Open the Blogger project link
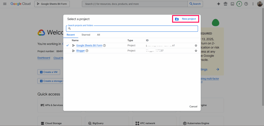This screenshot has height=126, width=264. 80,51
